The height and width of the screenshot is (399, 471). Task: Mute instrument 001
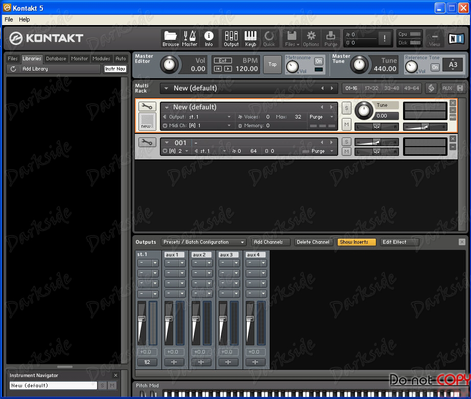[346, 151]
